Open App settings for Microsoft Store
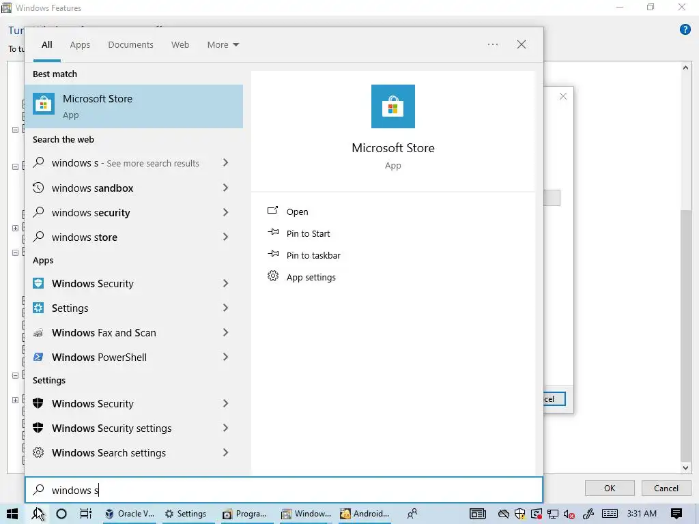699x524 pixels. click(x=311, y=277)
